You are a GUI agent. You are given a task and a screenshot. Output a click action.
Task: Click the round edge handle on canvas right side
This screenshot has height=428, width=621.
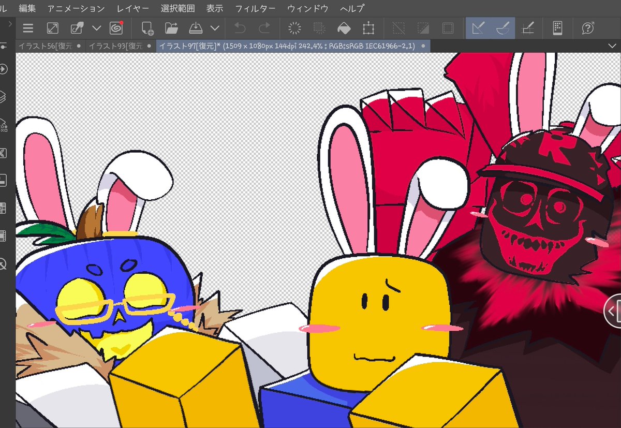[x=613, y=311]
